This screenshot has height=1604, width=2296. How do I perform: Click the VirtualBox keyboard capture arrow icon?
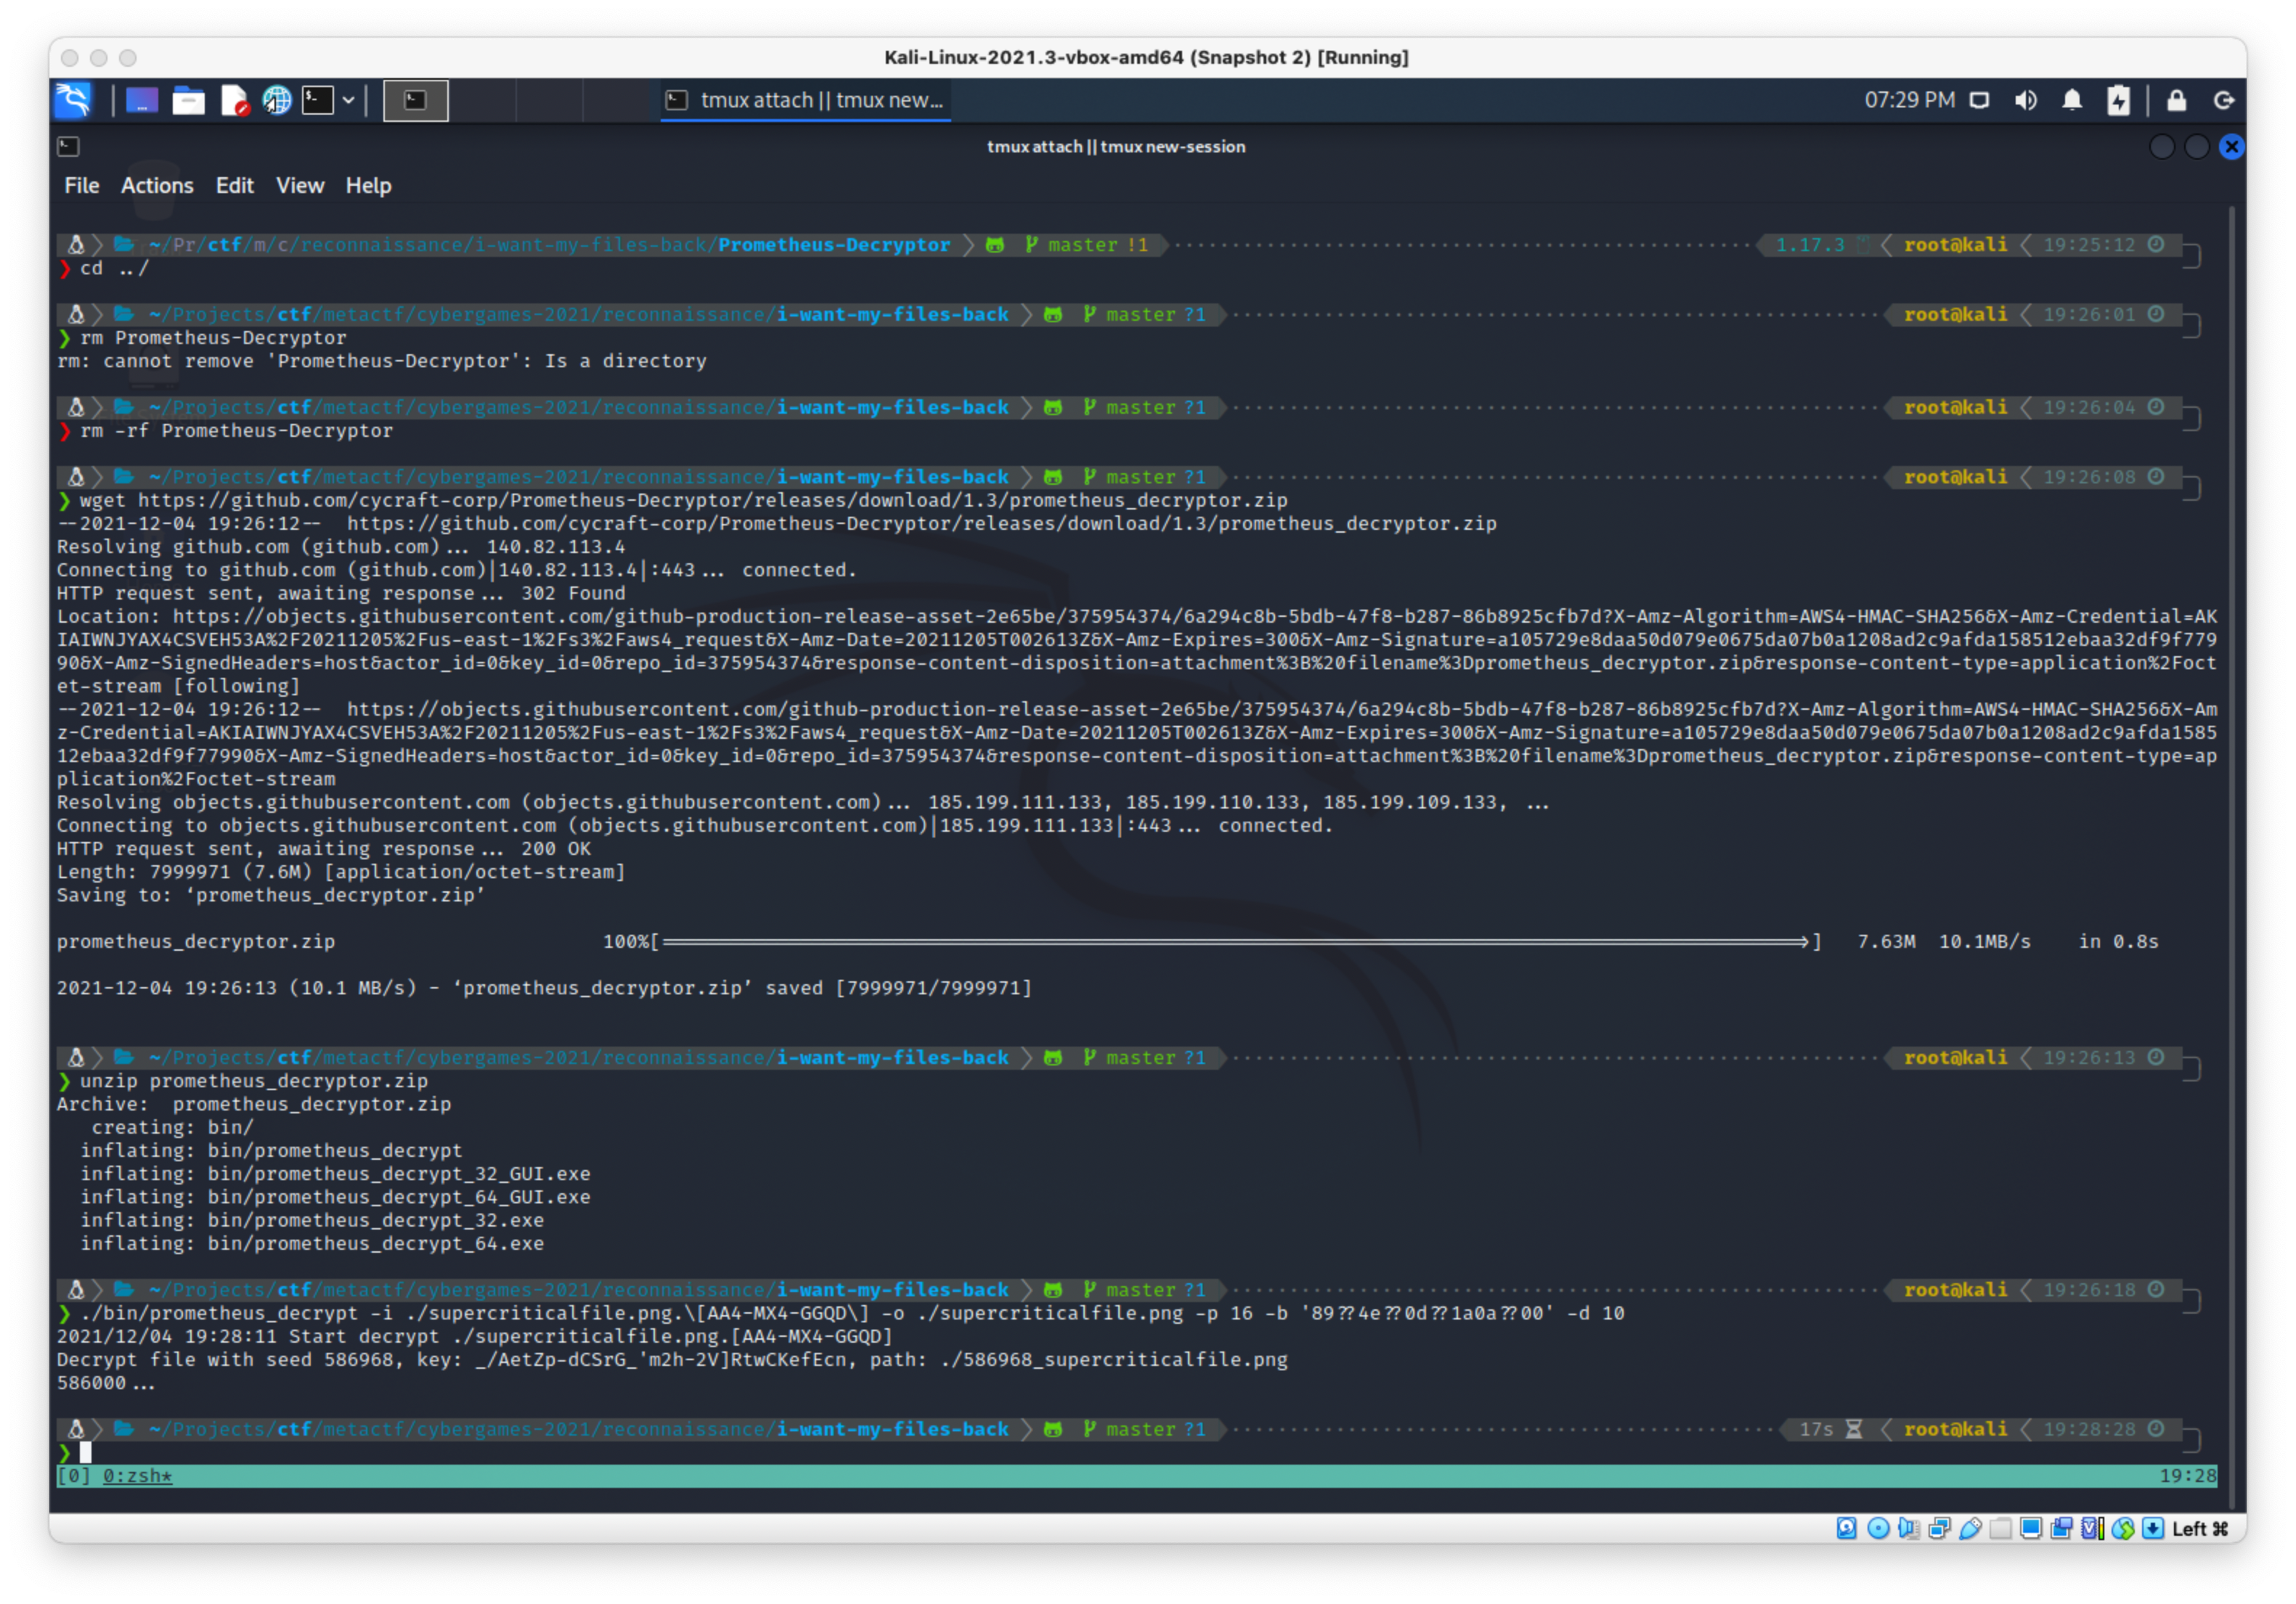2153,1529
